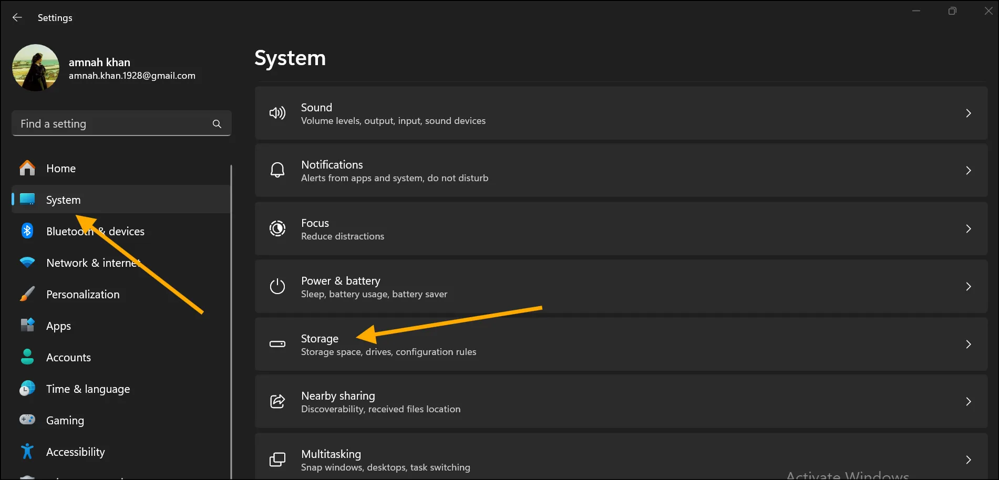Image resolution: width=999 pixels, height=480 pixels.
Task: Open the Time & language section
Action: pos(88,389)
